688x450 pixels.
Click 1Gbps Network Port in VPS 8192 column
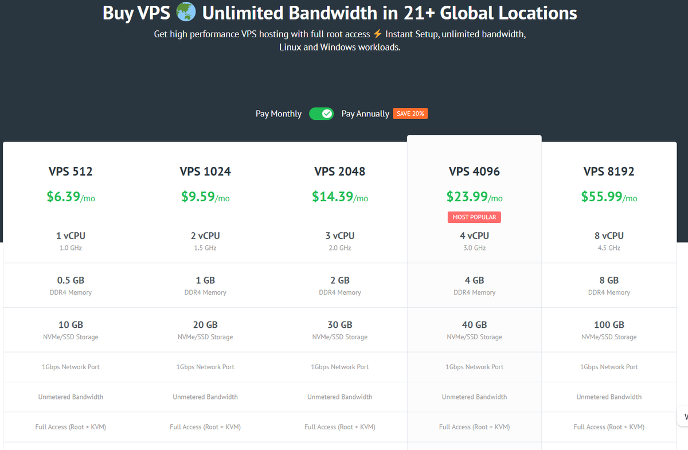[609, 367]
